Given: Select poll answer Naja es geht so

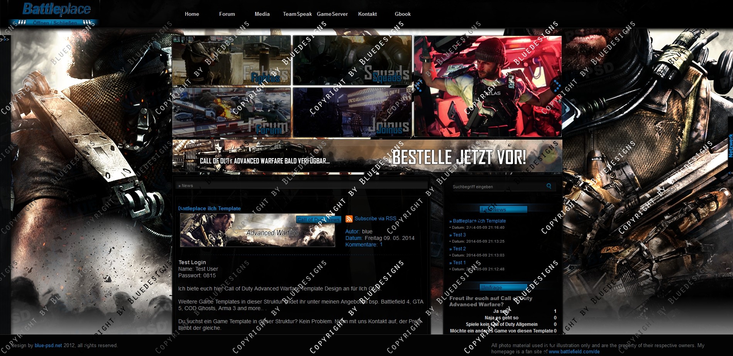Looking at the screenshot, I should coord(501,318).
